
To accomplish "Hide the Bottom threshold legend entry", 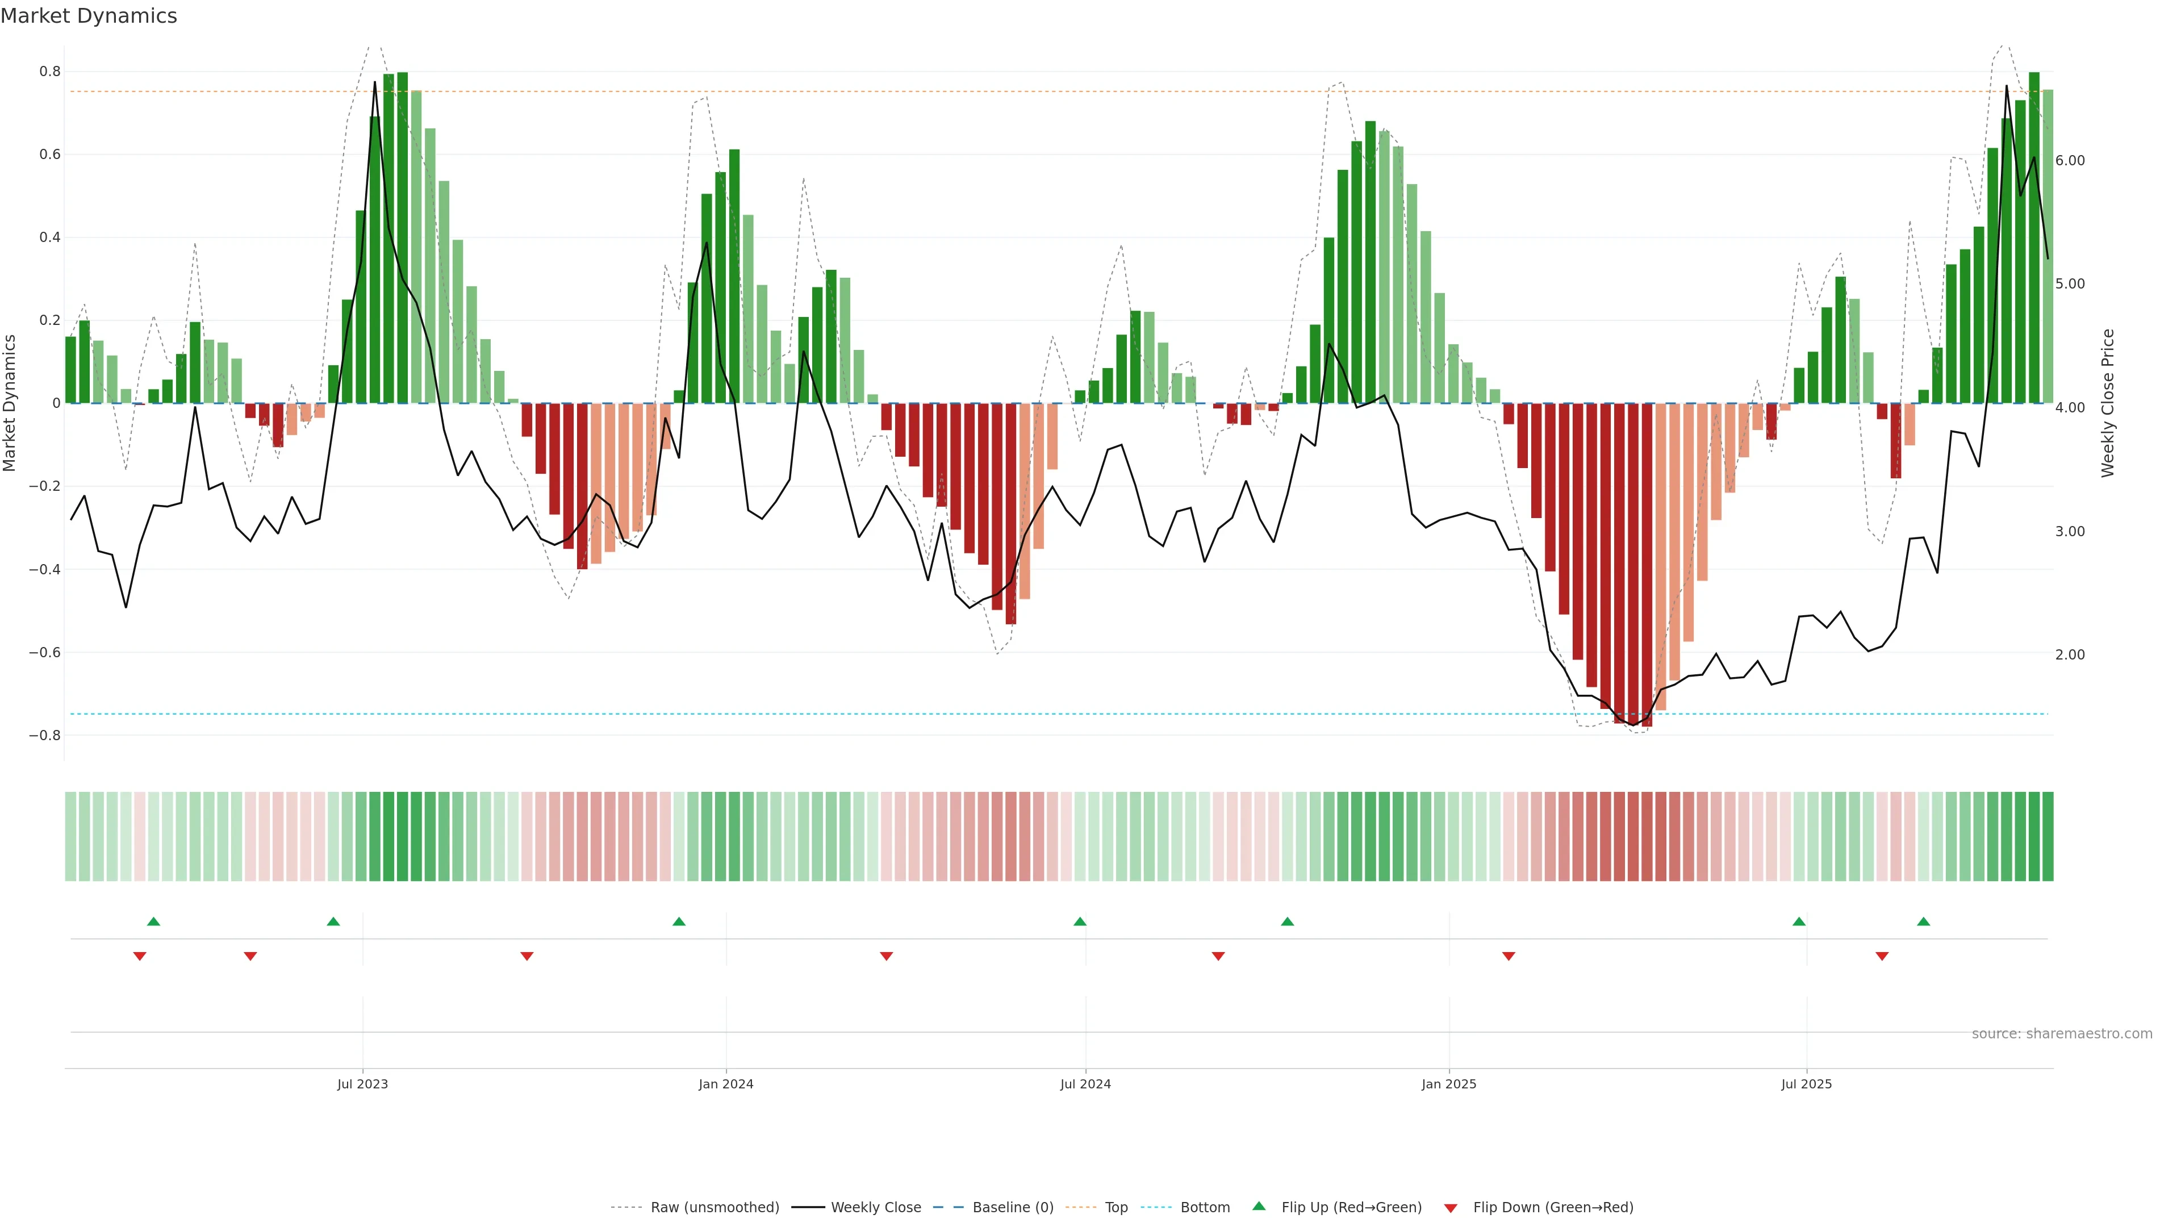I will tap(1205, 1208).
